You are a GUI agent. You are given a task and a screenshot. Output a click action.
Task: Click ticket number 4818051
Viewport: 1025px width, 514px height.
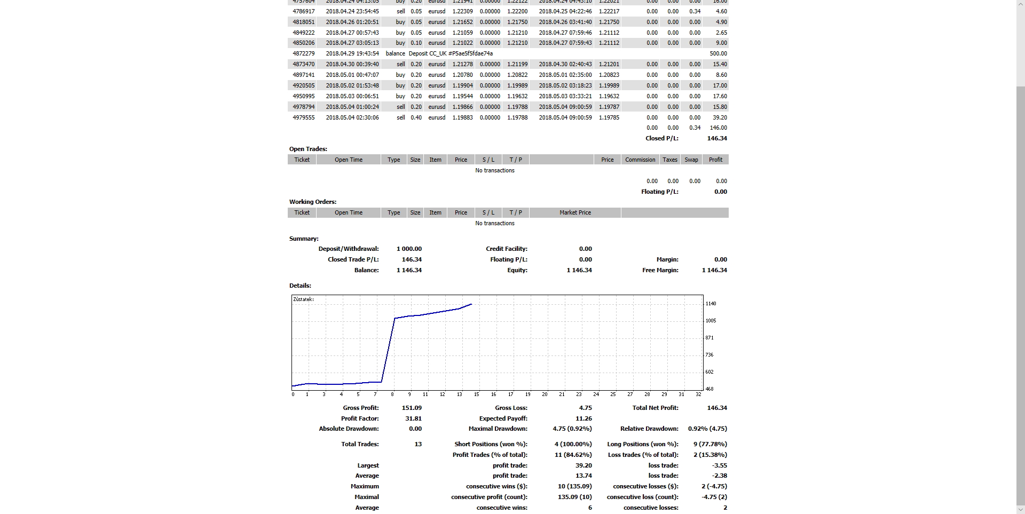tap(304, 22)
